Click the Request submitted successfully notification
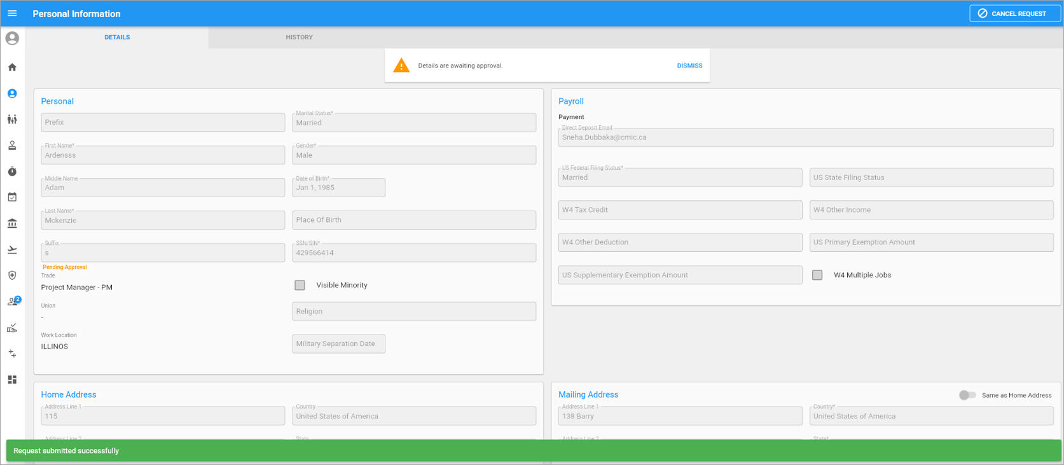The image size is (1064, 465). click(534, 450)
